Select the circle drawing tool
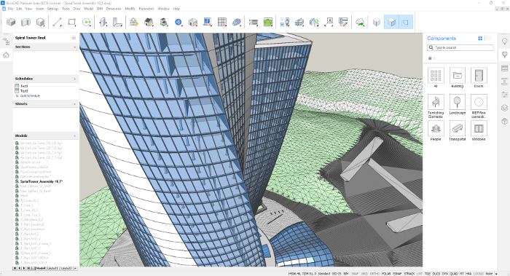This screenshot has height=276, width=510. click(87, 22)
